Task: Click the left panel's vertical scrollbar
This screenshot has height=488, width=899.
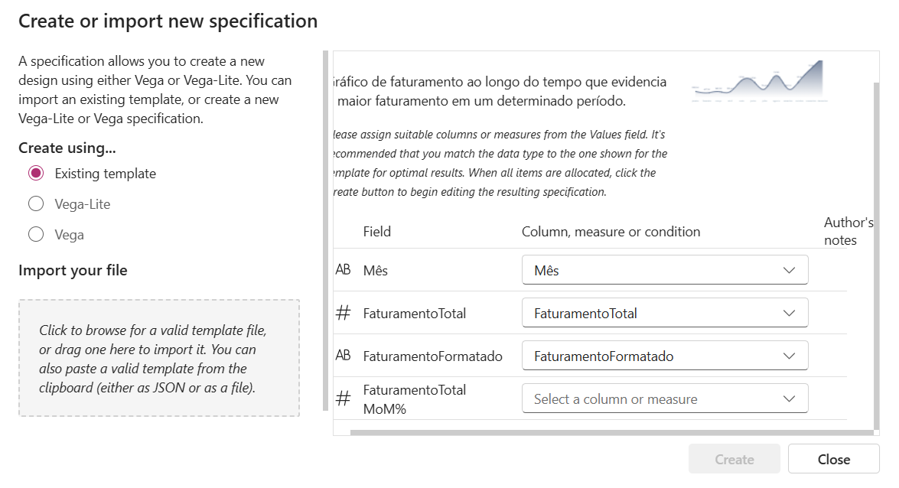Action: 326,230
